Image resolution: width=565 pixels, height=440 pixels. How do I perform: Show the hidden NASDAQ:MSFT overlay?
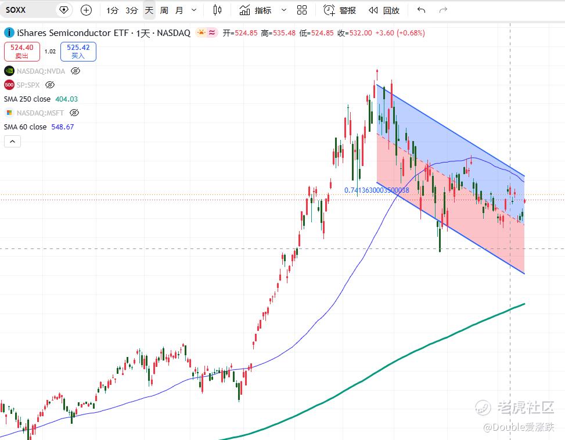74,113
